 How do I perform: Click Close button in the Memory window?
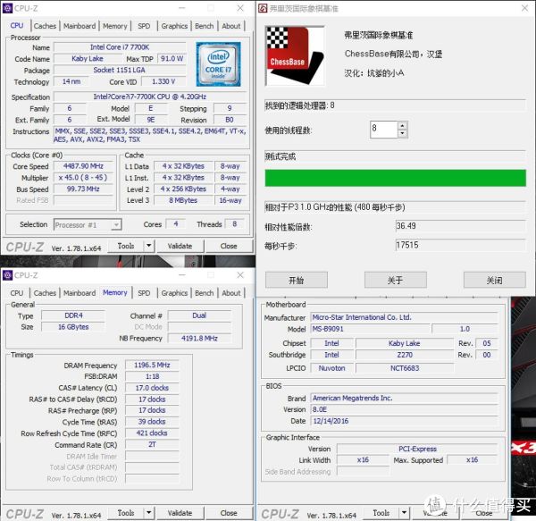pyautogui.click(x=229, y=513)
